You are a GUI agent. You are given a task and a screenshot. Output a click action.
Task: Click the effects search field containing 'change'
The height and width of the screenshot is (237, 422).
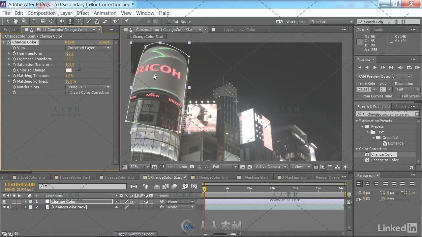(388, 114)
